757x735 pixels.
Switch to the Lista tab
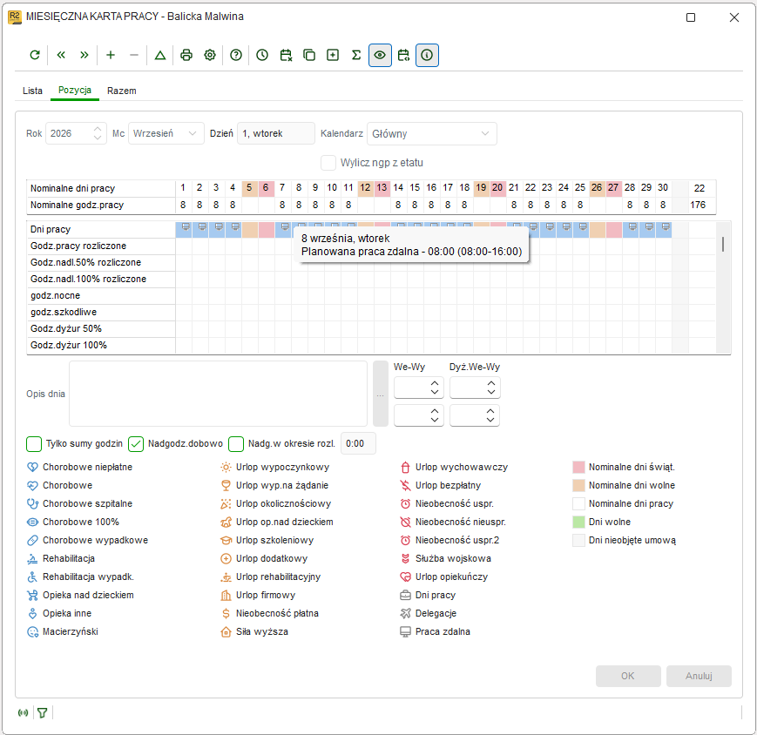[x=32, y=91]
